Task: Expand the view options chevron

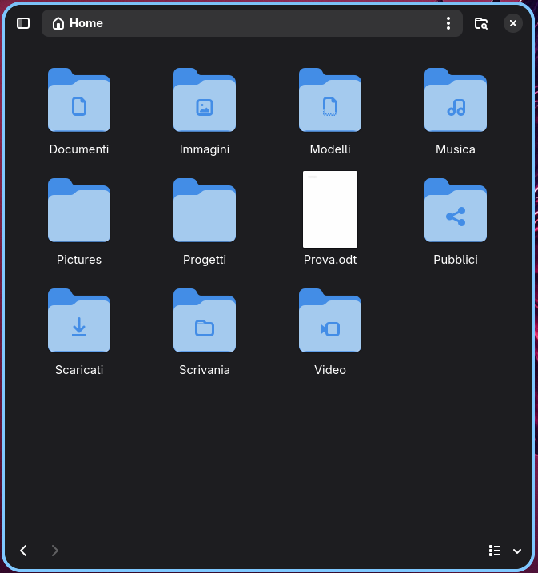Action: tap(517, 551)
